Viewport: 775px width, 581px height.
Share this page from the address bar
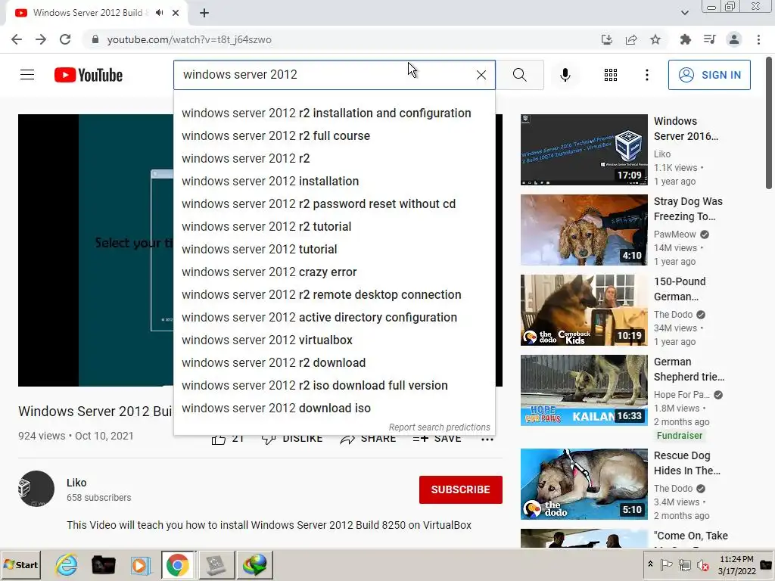[x=631, y=39]
